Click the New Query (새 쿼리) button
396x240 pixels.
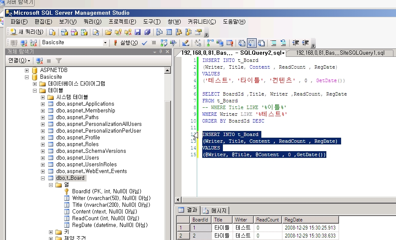pos(27,32)
